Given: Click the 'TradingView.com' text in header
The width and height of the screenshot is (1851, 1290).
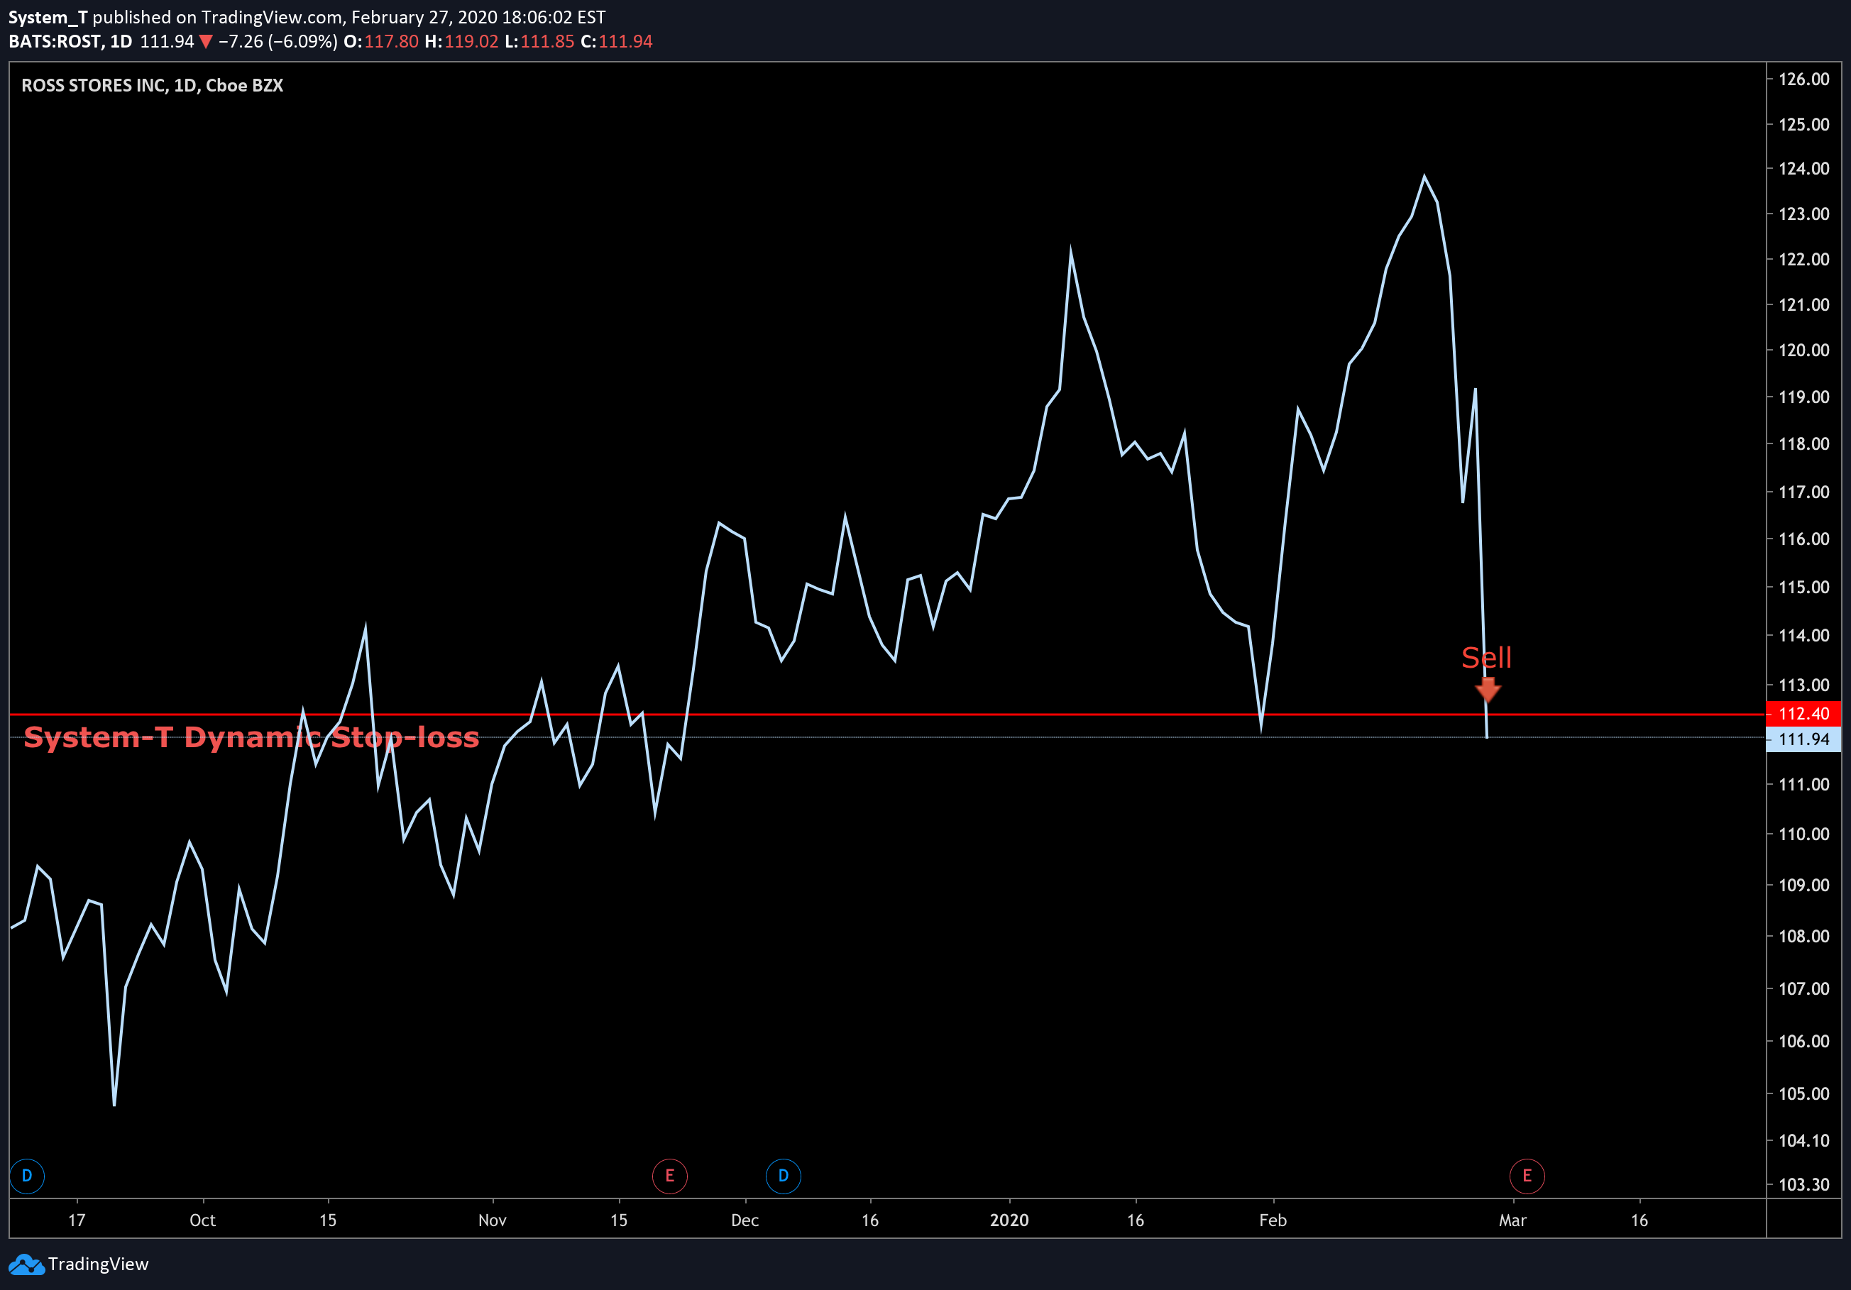Looking at the screenshot, I should point(272,17).
